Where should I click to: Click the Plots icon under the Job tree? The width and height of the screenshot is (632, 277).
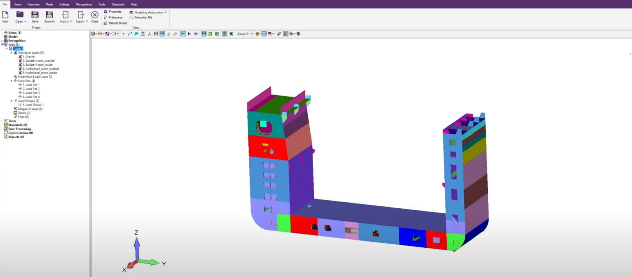click(15, 117)
